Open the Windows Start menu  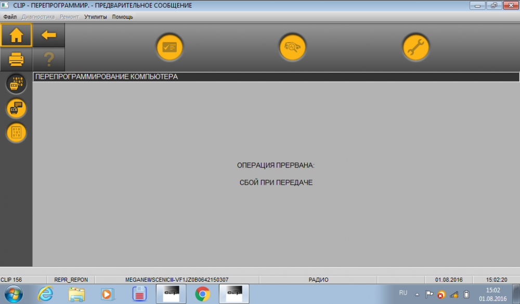coord(14,294)
